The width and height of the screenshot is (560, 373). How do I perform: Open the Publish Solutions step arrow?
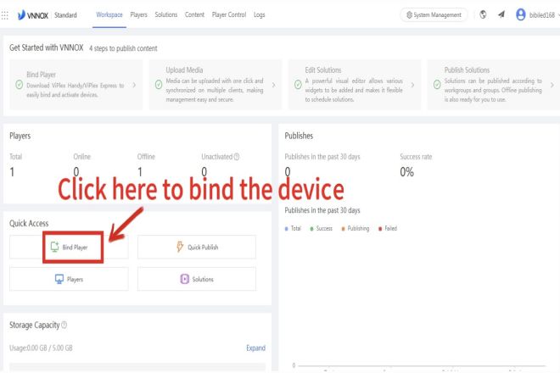pyautogui.click(x=552, y=85)
